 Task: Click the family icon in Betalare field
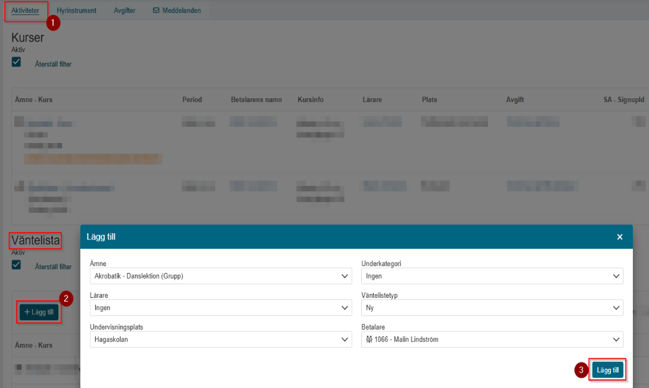click(369, 339)
